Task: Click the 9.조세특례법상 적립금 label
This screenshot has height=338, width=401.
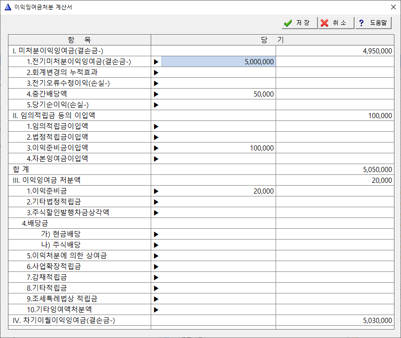Action: coord(62,299)
